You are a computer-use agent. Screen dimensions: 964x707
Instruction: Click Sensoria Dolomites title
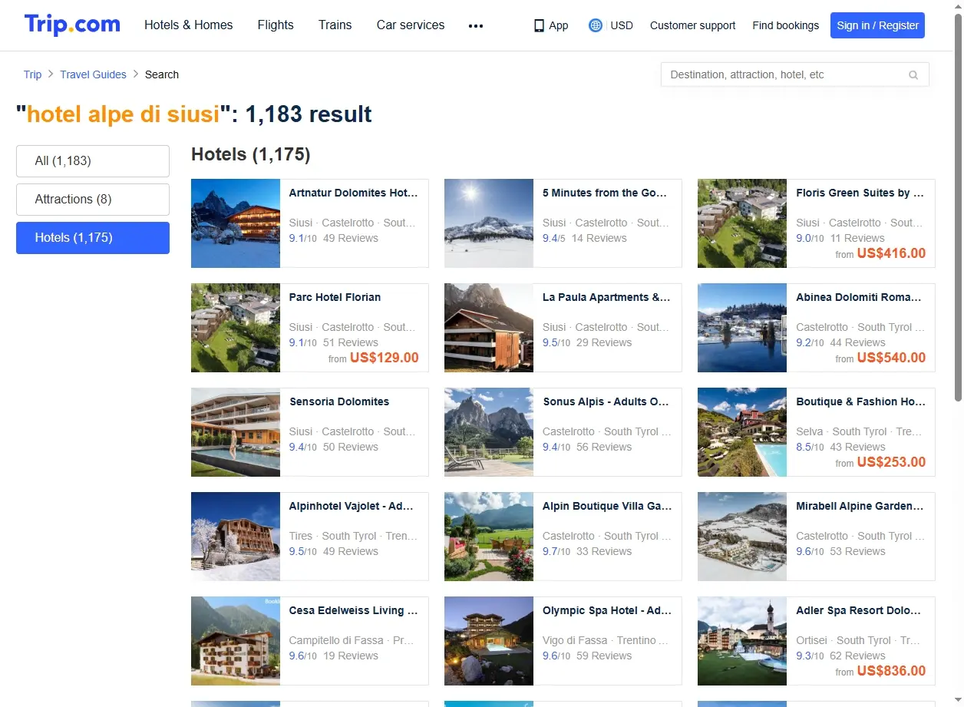tap(339, 401)
